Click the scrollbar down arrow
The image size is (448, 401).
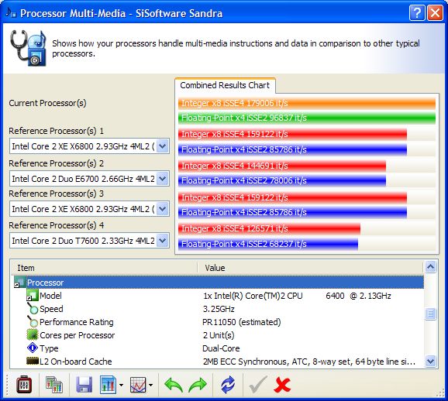tap(430, 361)
